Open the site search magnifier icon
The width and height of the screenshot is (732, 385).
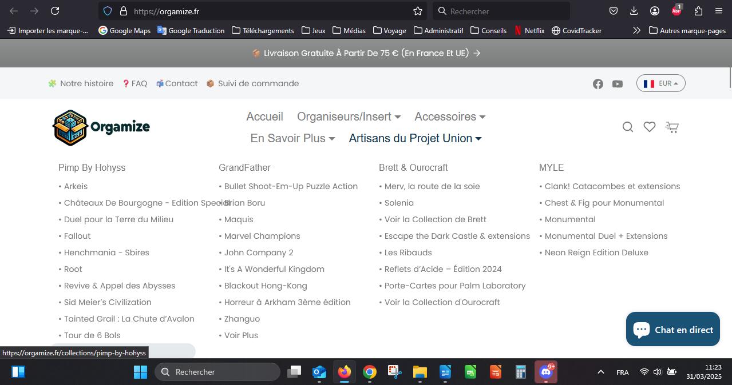coord(628,127)
